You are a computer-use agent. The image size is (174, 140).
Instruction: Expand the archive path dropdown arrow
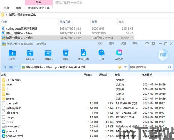coord(125,67)
